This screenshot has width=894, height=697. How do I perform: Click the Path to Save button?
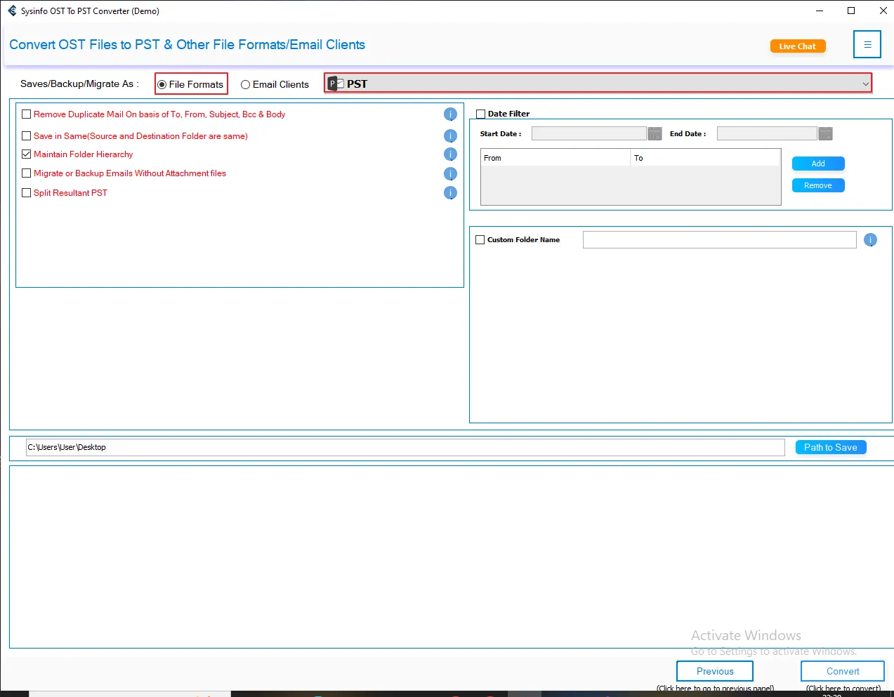tap(831, 447)
